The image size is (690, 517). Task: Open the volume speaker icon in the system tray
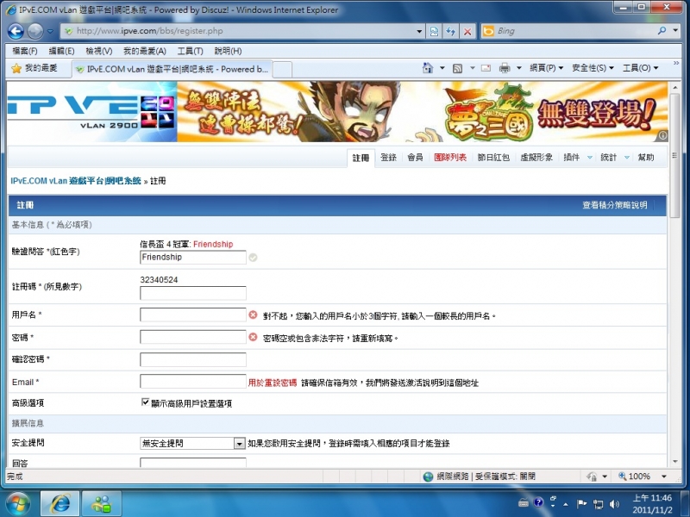coord(615,505)
